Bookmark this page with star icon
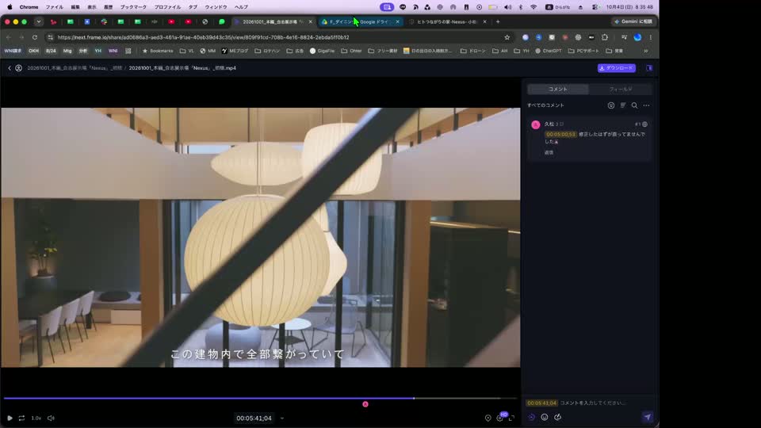761x428 pixels. [507, 37]
